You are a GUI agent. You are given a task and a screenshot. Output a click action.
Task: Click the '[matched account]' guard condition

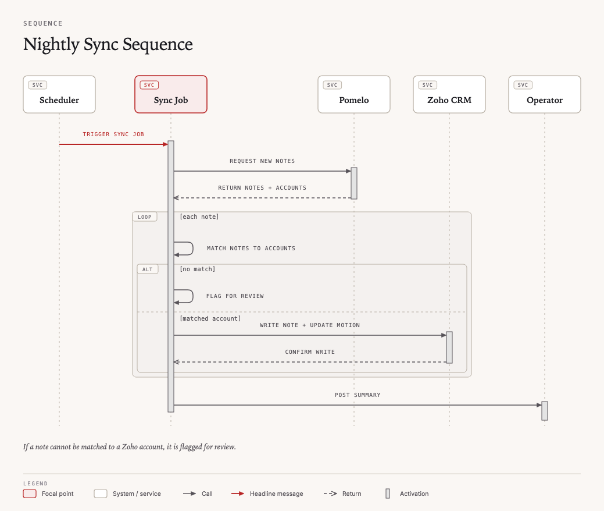point(210,318)
